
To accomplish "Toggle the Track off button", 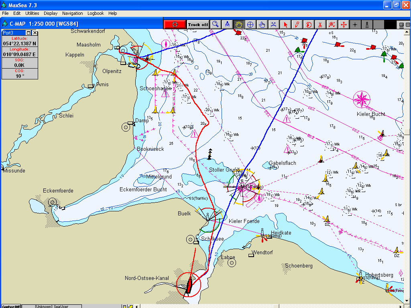I will [x=198, y=24].
